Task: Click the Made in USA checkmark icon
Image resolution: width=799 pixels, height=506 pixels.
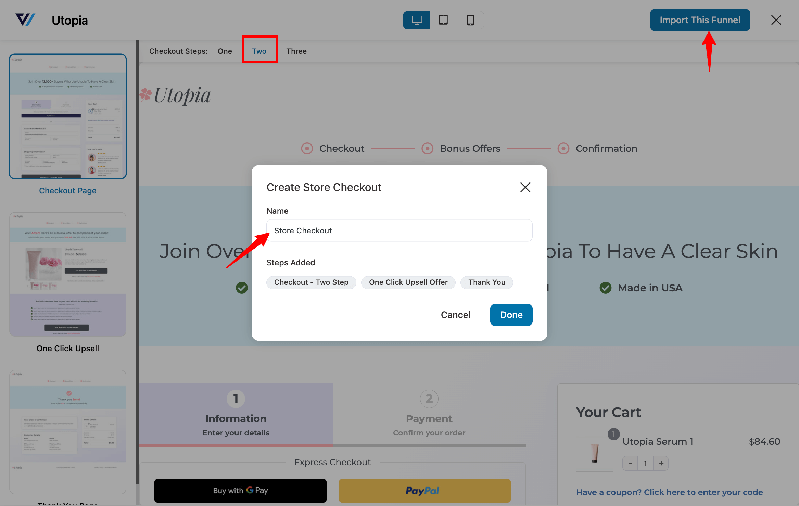Action: [x=606, y=288]
